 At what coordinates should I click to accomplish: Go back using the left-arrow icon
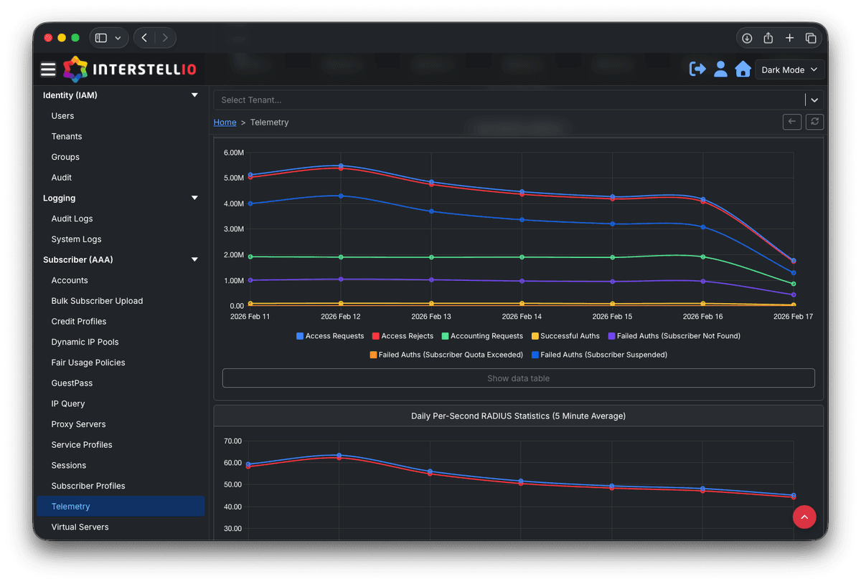[x=791, y=122]
